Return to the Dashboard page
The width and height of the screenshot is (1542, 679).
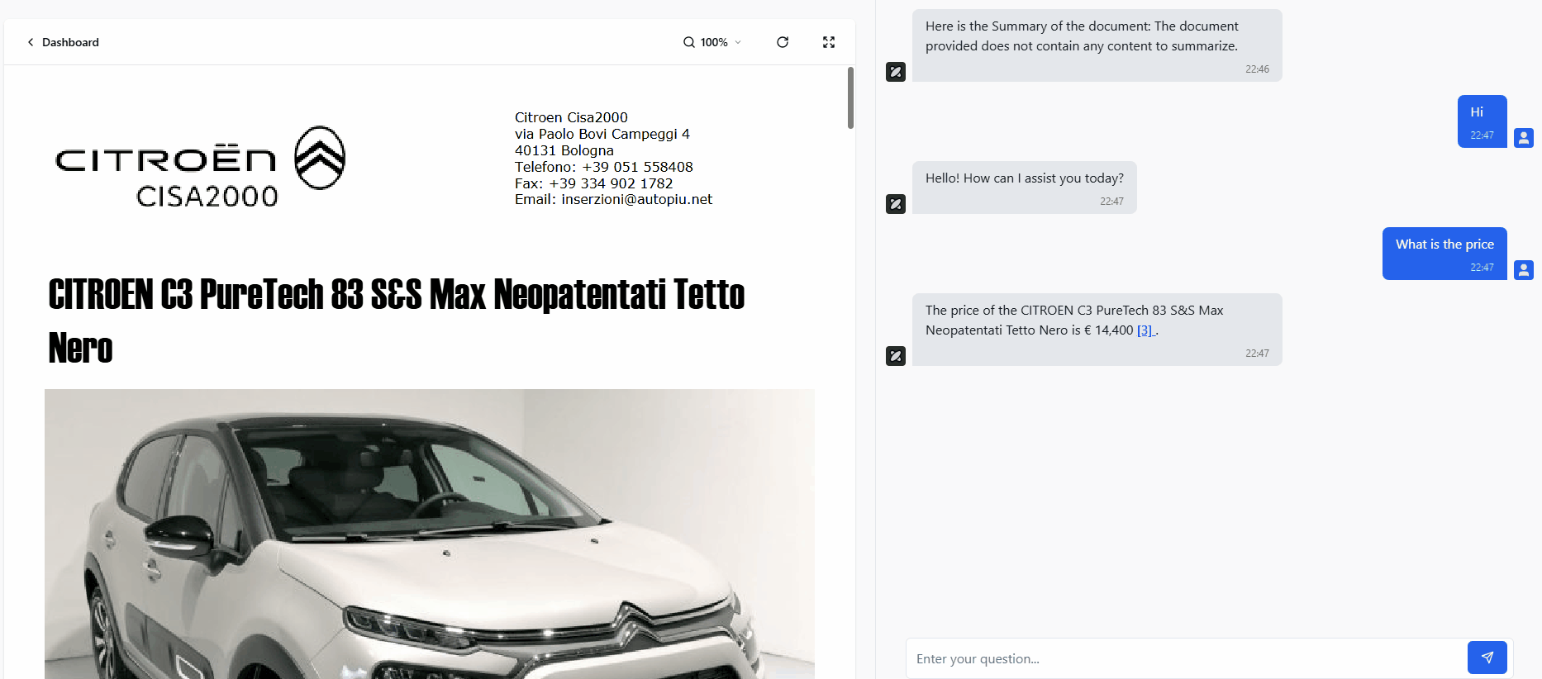(70, 42)
